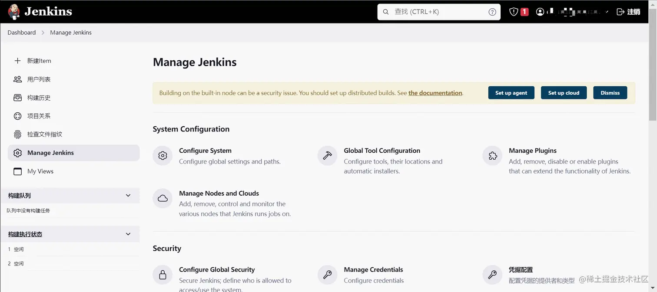Open Global Tool Configuration

click(x=382, y=151)
